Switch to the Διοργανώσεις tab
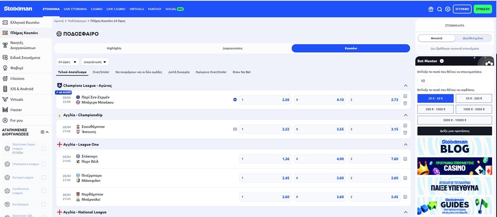The width and height of the screenshot is (497, 217). (232, 48)
